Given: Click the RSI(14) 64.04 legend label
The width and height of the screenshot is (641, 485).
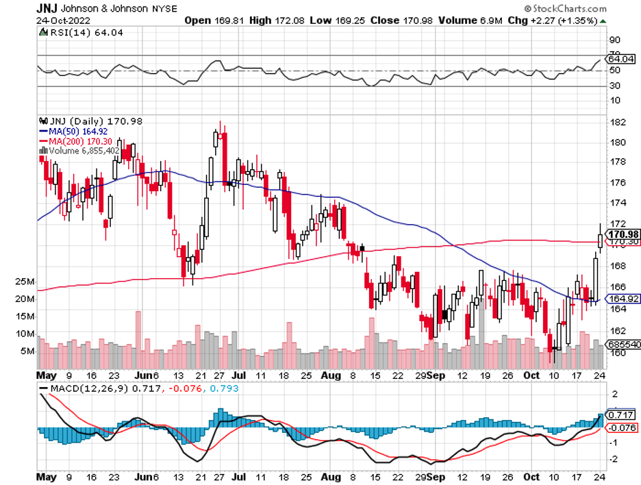Looking at the screenshot, I should [x=87, y=32].
